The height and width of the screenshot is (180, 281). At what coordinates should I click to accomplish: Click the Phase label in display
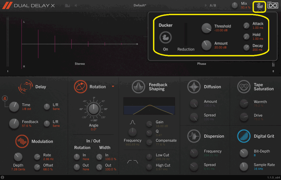(x=202, y=64)
